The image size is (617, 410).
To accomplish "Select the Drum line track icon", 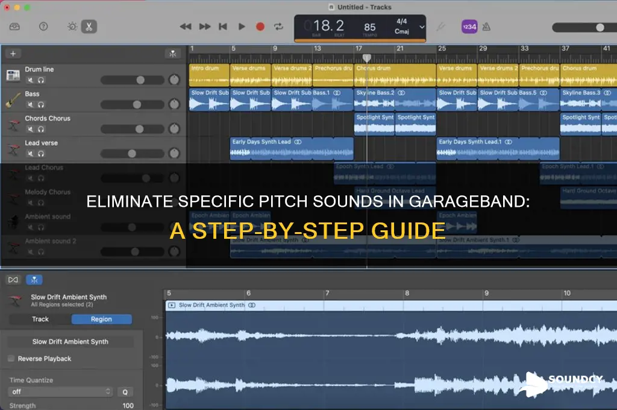I will [x=13, y=75].
